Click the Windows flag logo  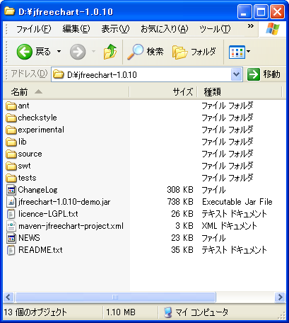[x=273, y=29]
